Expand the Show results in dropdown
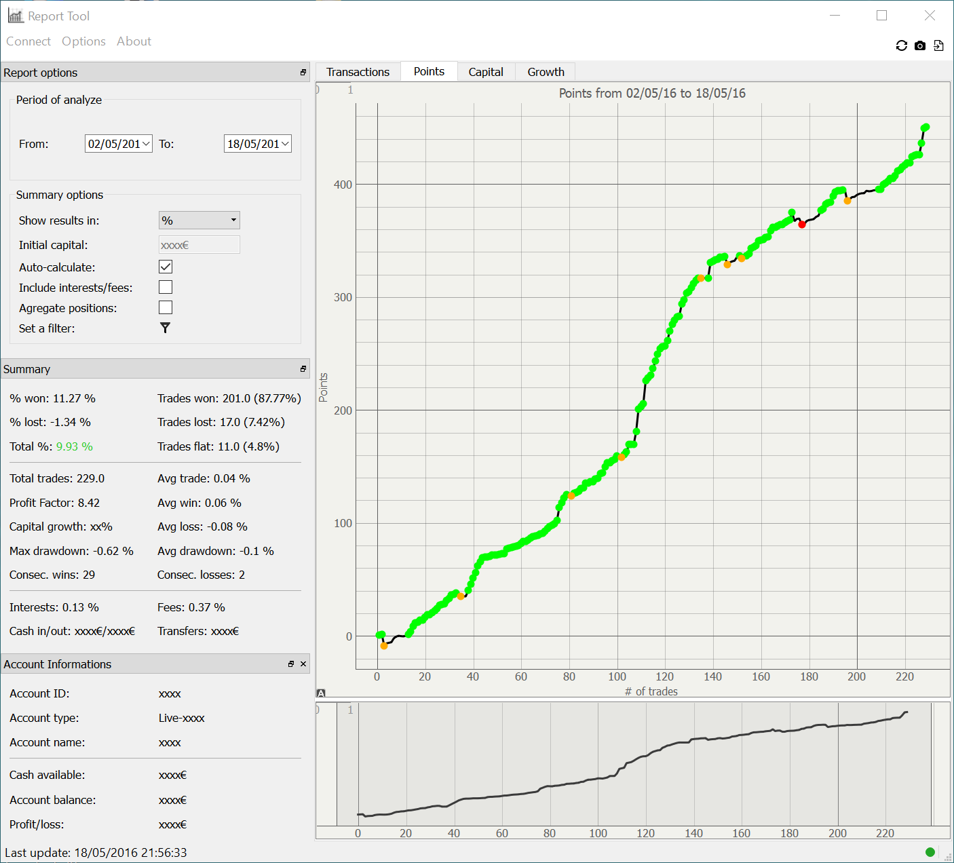954x863 pixels. (x=199, y=220)
